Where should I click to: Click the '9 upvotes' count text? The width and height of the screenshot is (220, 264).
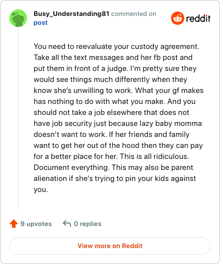(x=36, y=224)
